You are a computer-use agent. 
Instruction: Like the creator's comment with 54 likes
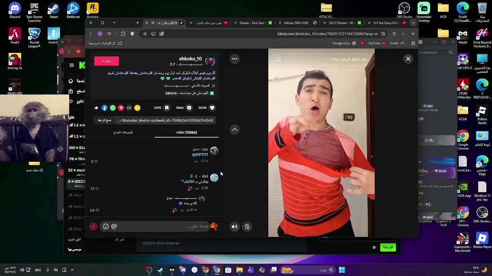[x=96, y=210]
